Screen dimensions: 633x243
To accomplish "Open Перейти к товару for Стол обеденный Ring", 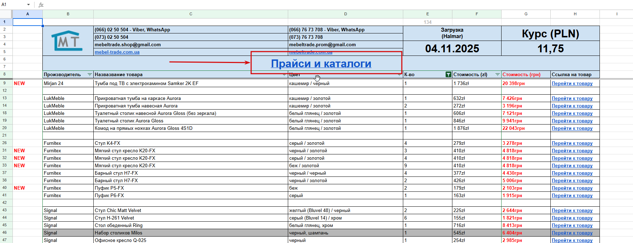I will click(x=572, y=226).
